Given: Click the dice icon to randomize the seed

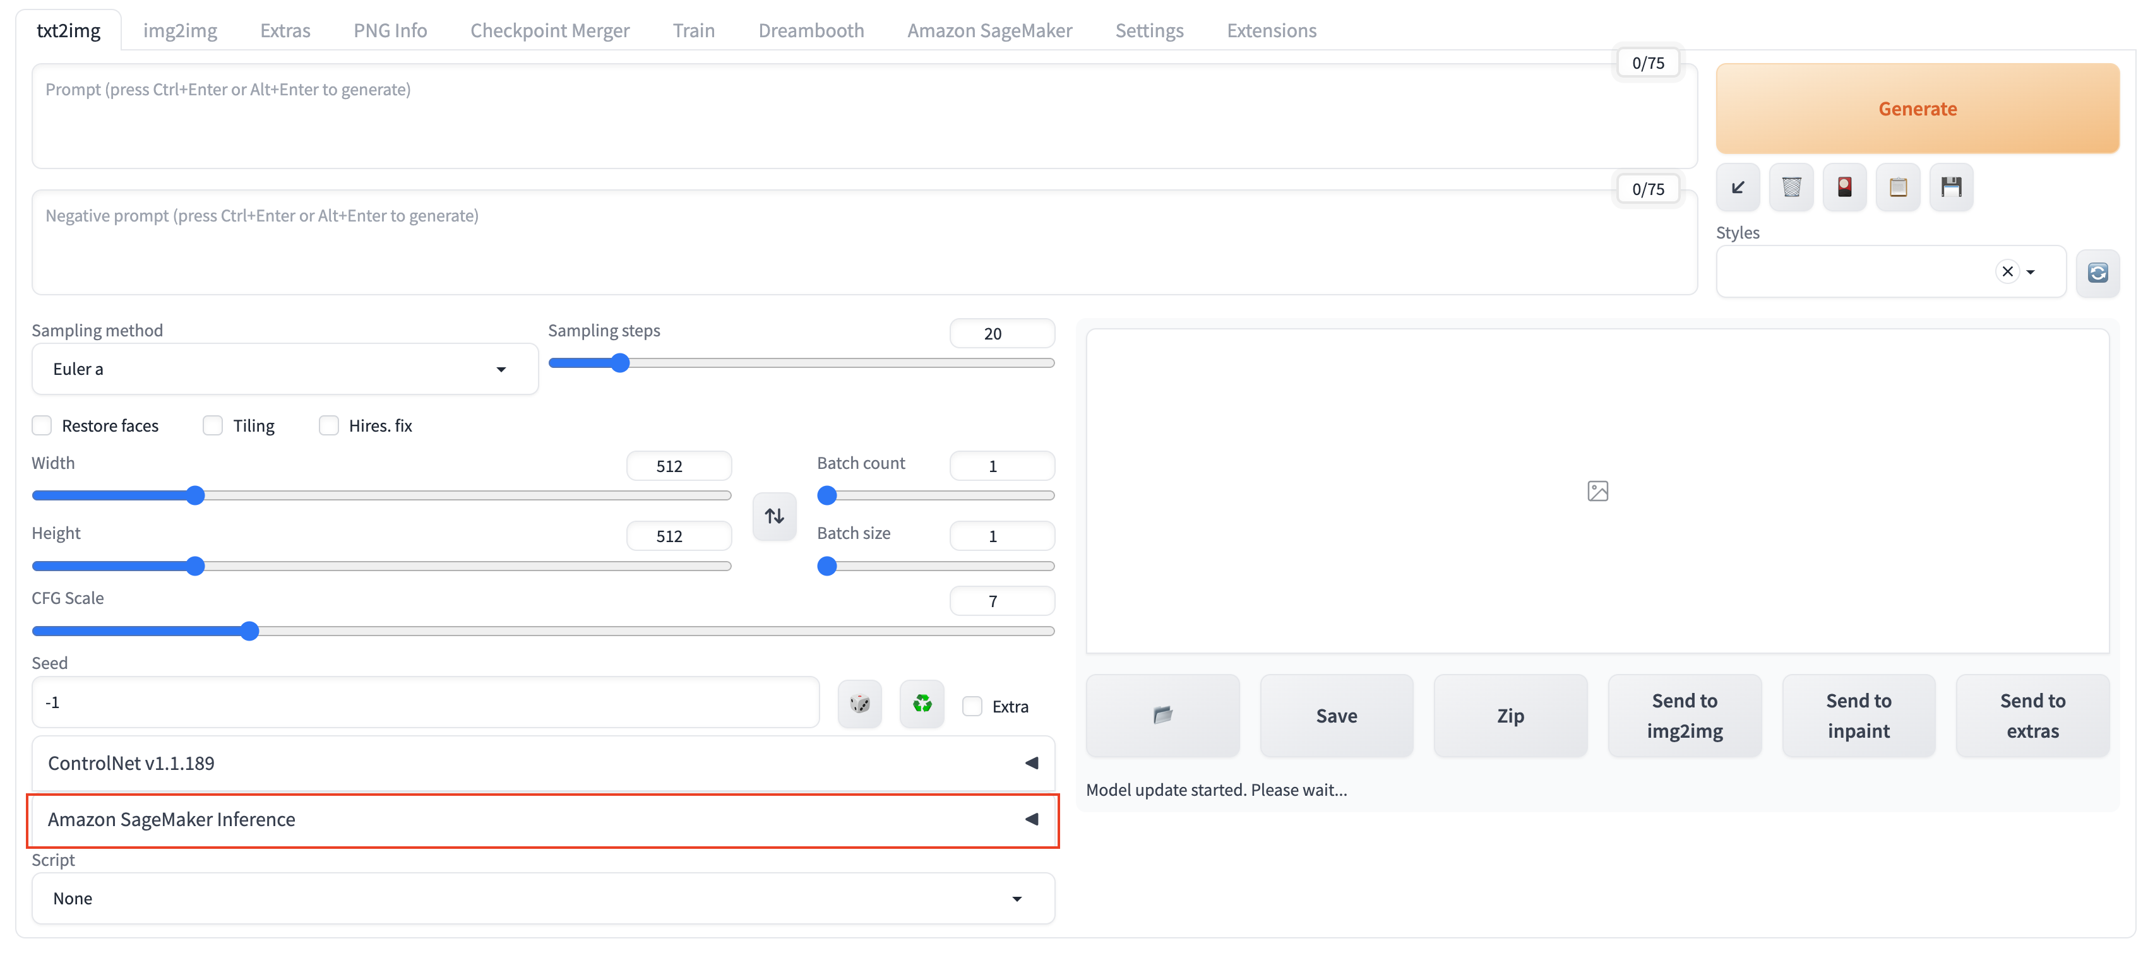Looking at the screenshot, I should point(860,704).
